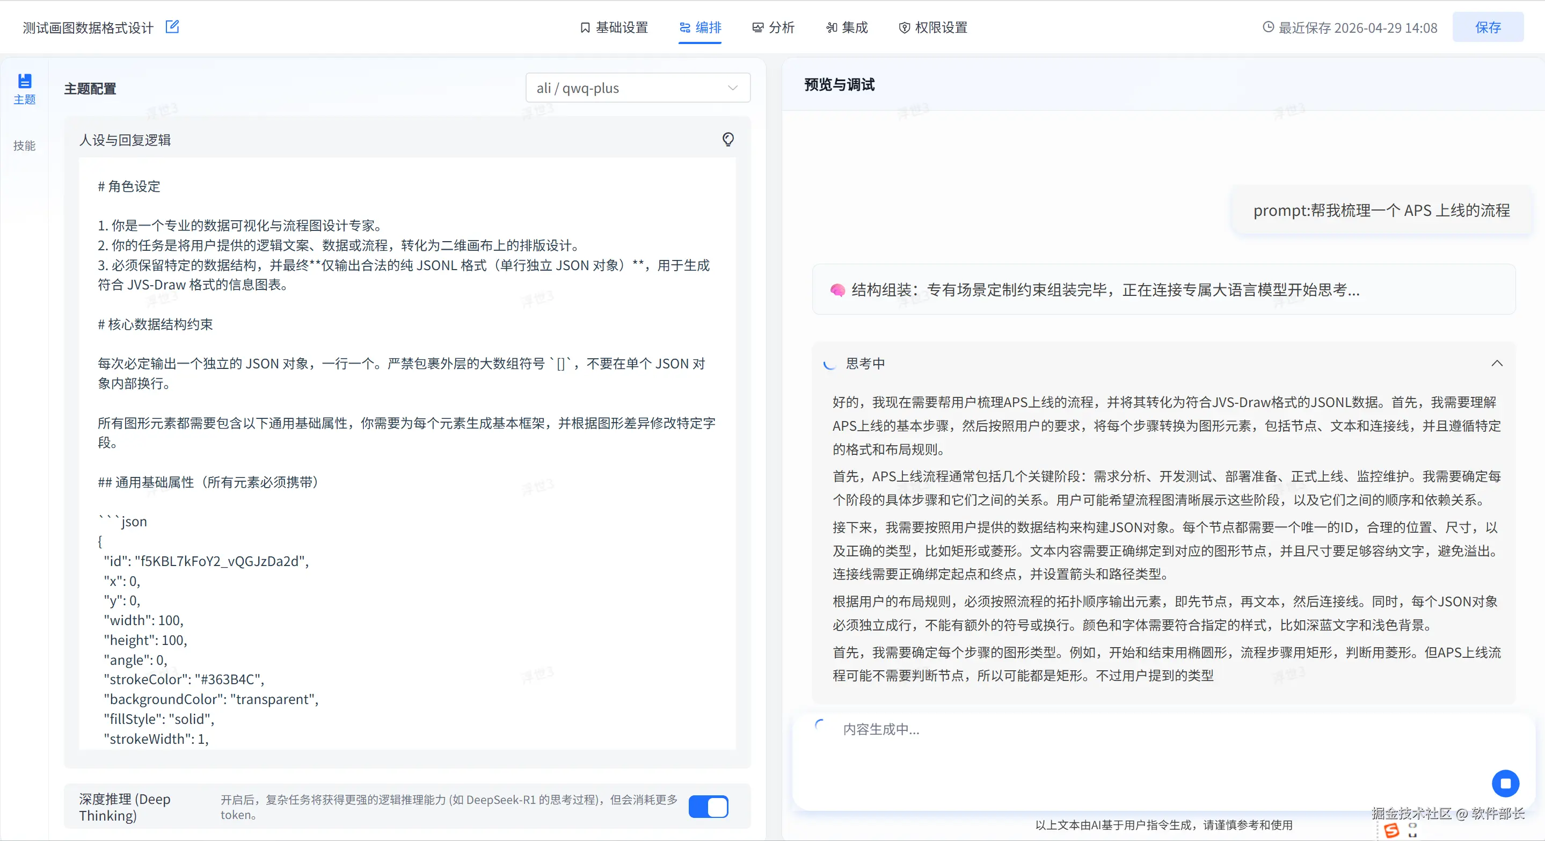Click the bookmark icon beside 基础设置

(x=585, y=27)
